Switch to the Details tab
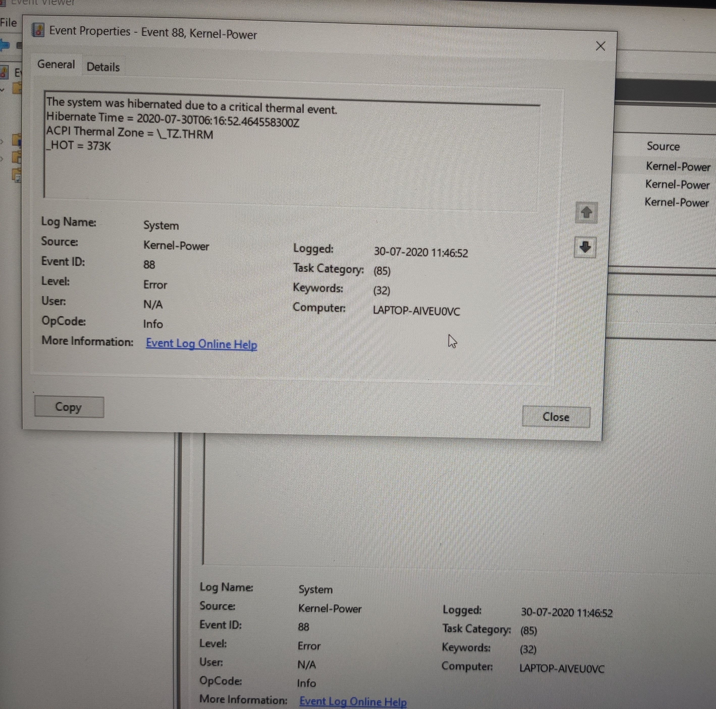The width and height of the screenshot is (716, 709). [x=103, y=67]
